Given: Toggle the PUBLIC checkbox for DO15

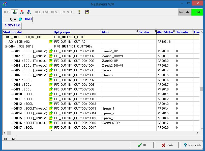Looking at the screenshot, I should [35, 118].
